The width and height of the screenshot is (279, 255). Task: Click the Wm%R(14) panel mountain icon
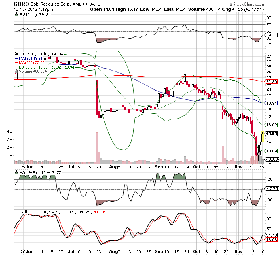pos(16,172)
